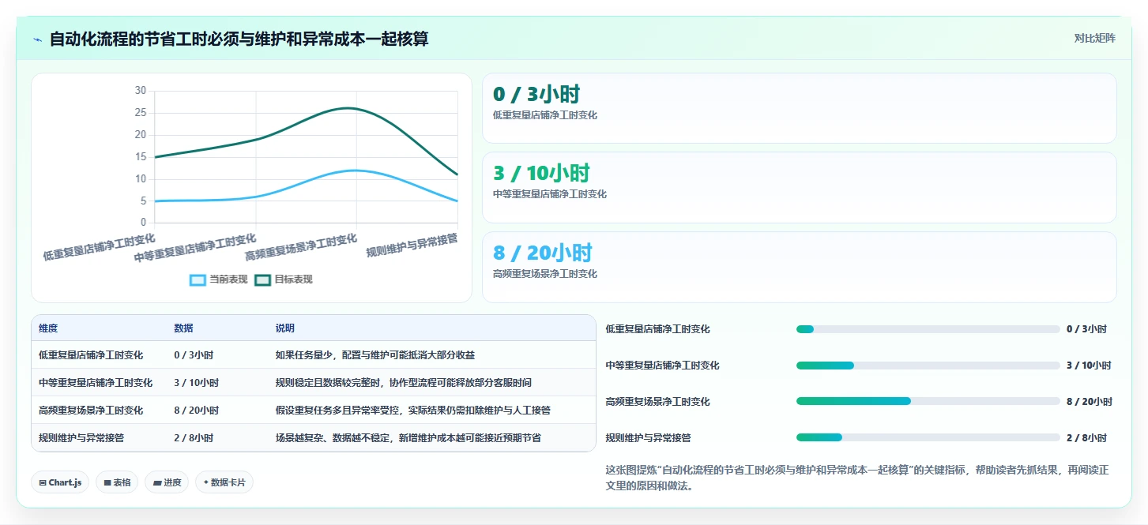
Task: Click the 3 / 10小时 stat card value
Action: [541, 173]
